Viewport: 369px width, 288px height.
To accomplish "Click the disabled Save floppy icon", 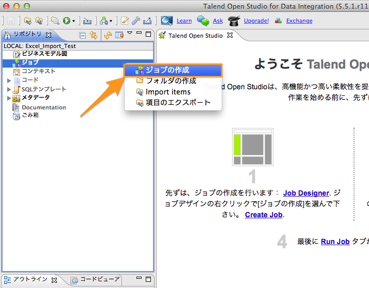I will coord(10,21).
